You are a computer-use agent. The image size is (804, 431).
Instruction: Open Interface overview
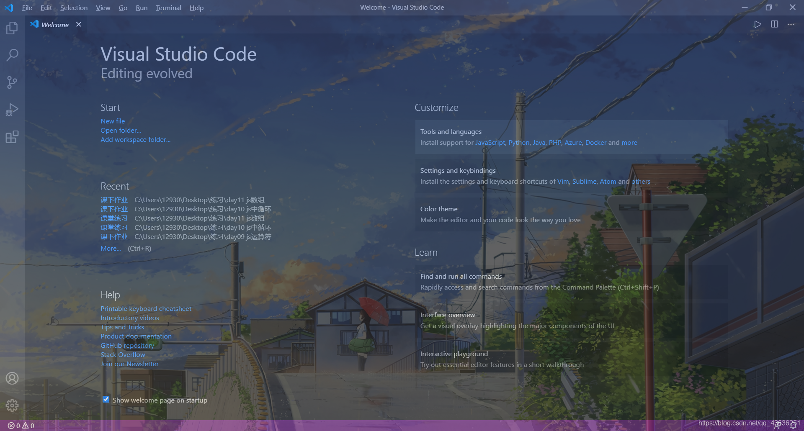tap(572, 320)
